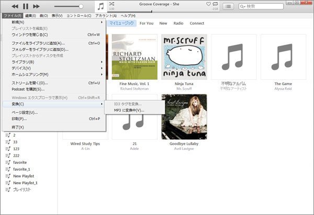
Task: Switch to Connect tab
Action: coord(197,23)
